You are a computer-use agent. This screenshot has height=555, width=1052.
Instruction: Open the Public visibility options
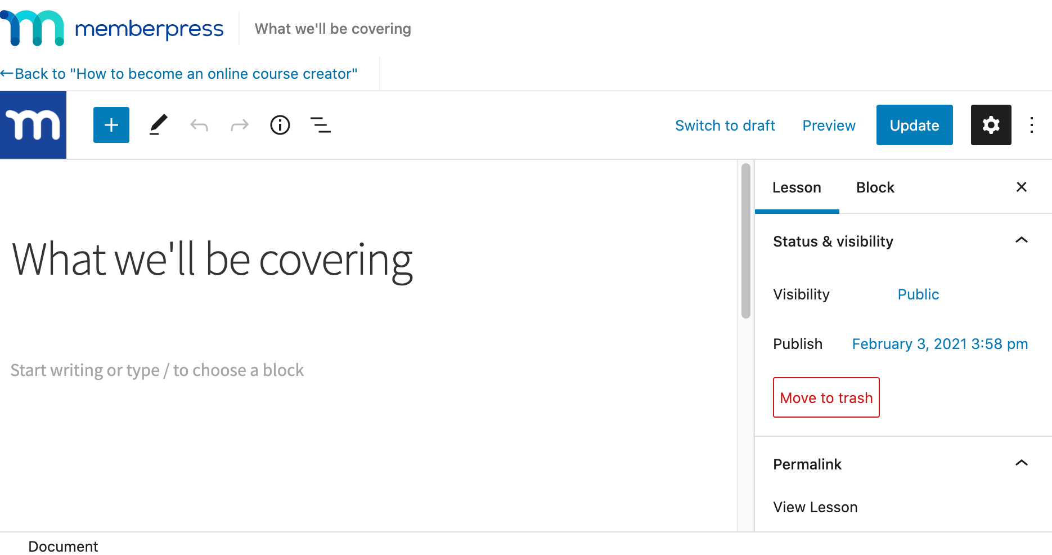pos(918,294)
